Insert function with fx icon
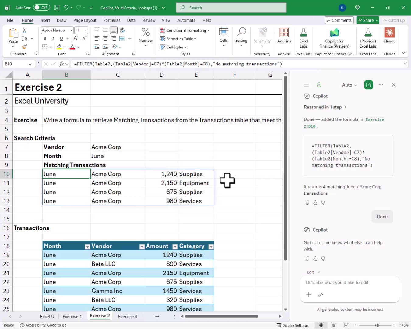The height and width of the screenshot is (329, 411). click(x=61, y=64)
